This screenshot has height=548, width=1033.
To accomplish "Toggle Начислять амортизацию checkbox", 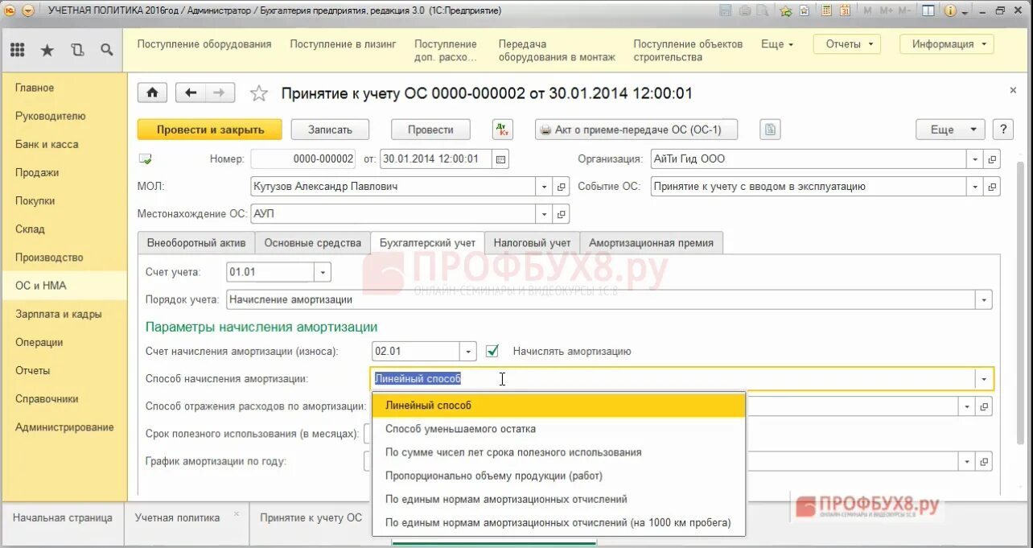I will point(492,351).
